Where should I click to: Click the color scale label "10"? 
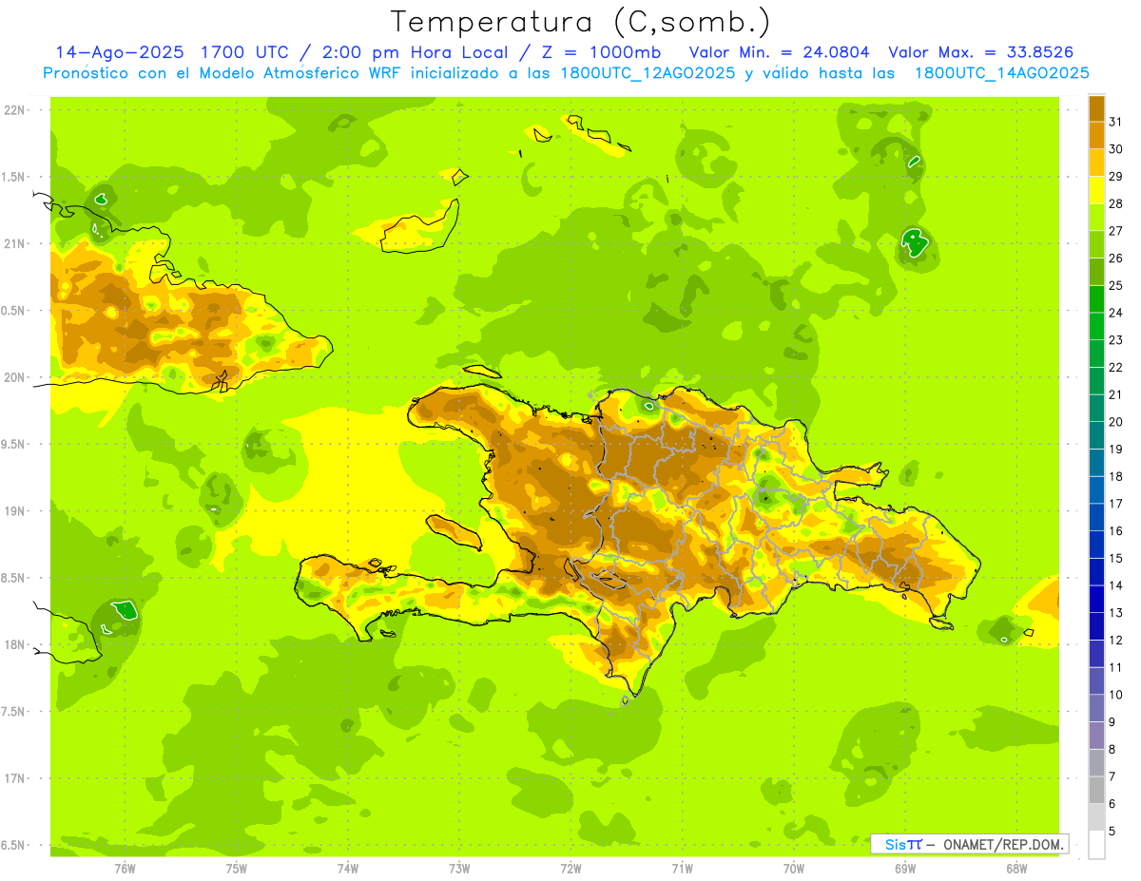pyautogui.click(x=1115, y=695)
